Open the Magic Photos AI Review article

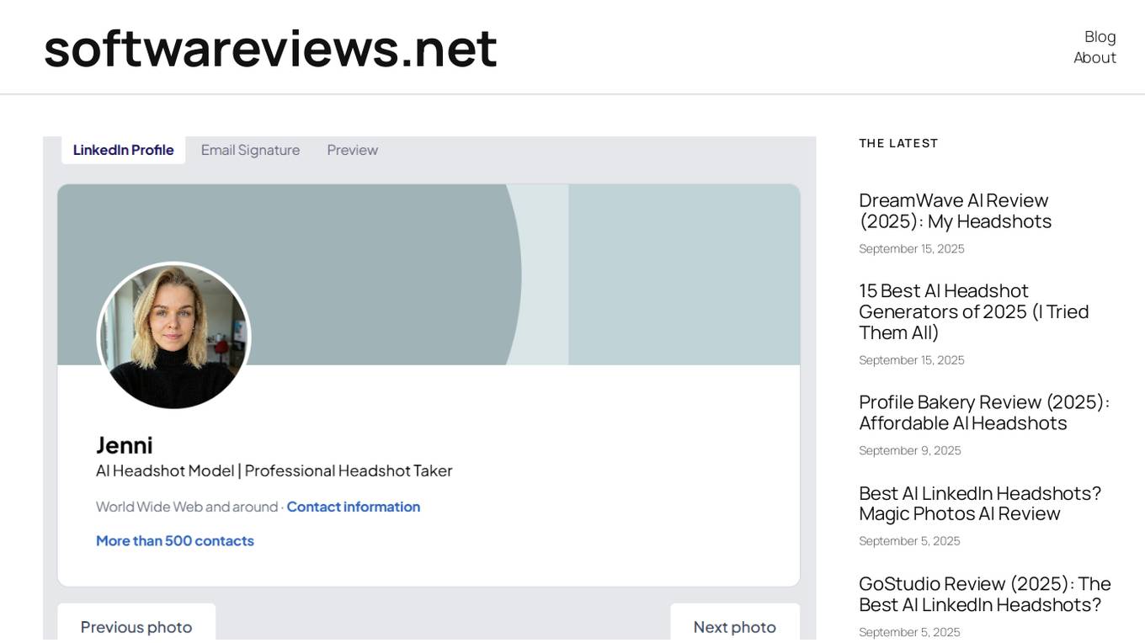979,503
